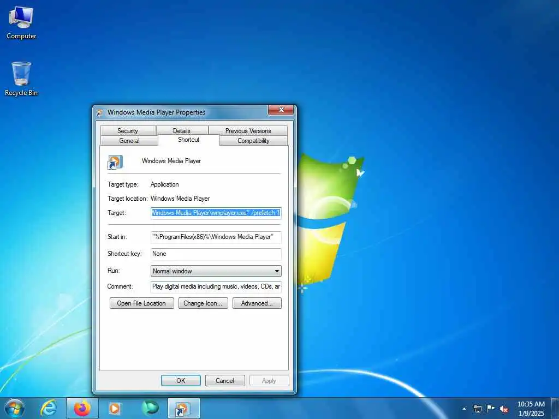Click the Open File Location button

click(x=141, y=303)
